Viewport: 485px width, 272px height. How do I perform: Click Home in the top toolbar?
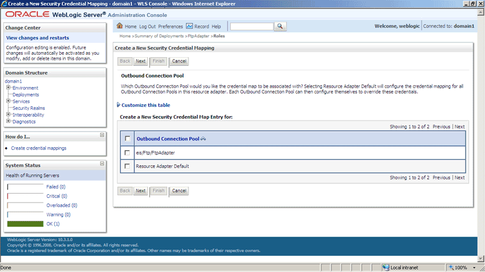coord(131,27)
